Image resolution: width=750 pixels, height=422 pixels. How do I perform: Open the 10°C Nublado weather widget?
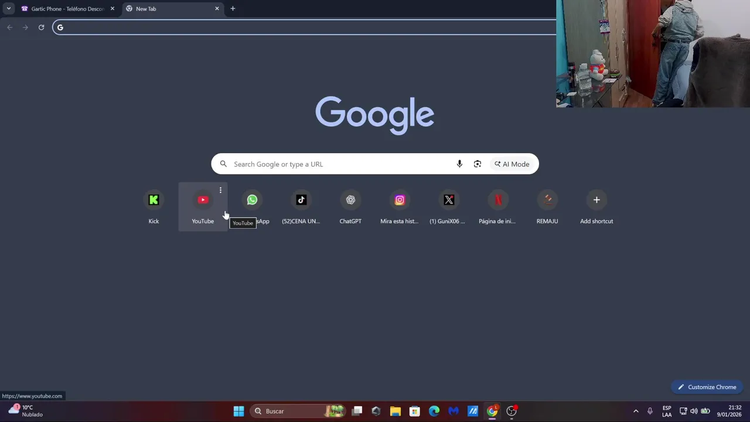(x=25, y=411)
